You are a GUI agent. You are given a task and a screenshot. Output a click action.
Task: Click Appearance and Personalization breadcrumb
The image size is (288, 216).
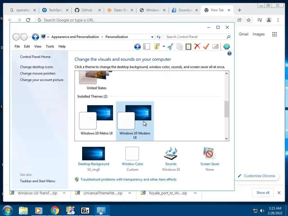click(x=75, y=37)
